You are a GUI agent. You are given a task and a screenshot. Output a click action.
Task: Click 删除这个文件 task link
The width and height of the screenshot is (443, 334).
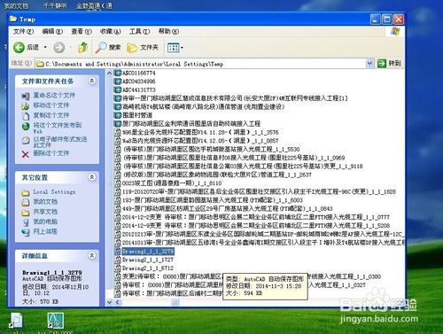(x=51, y=153)
